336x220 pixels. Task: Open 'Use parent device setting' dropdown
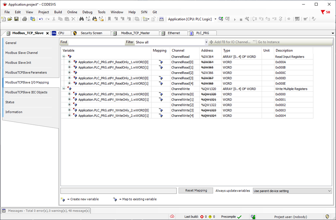coord(329,191)
